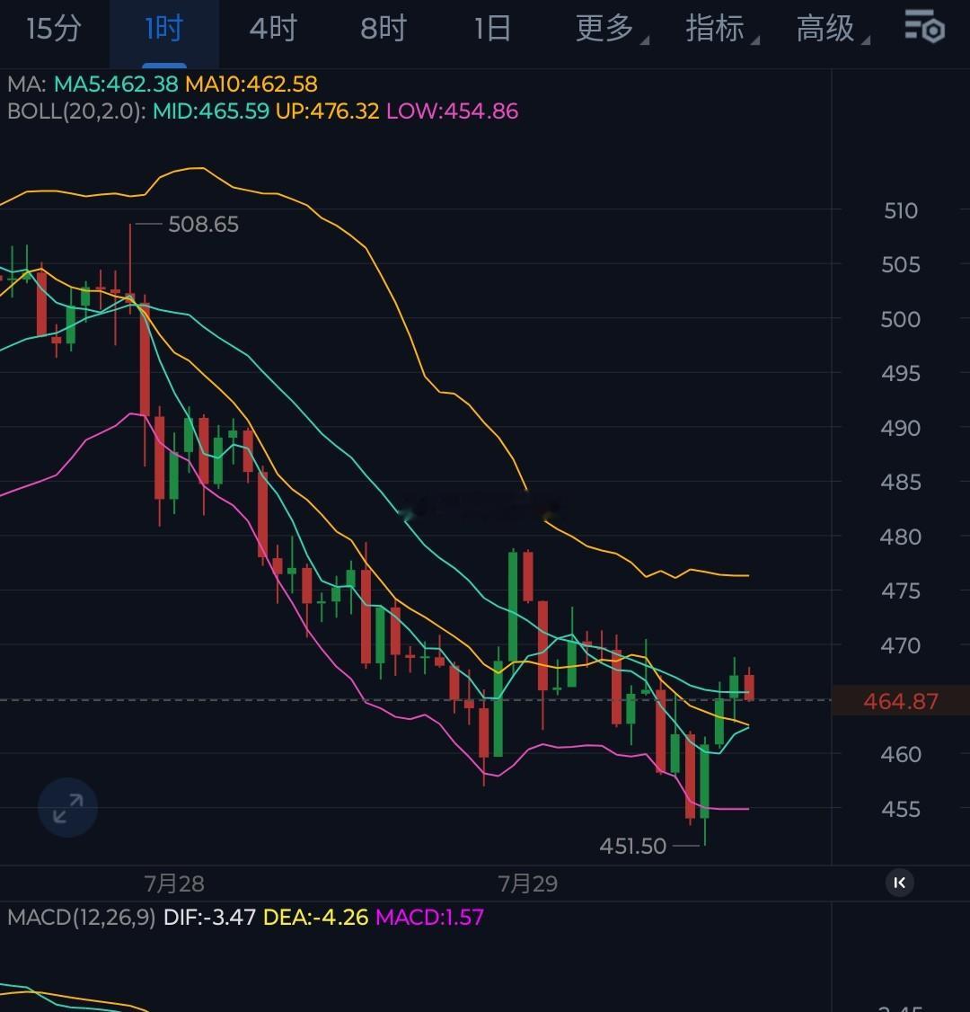Image resolution: width=970 pixels, height=1012 pixels.
Task: Open the 指标 indicators dropdown
Action: tap(722, 29)
